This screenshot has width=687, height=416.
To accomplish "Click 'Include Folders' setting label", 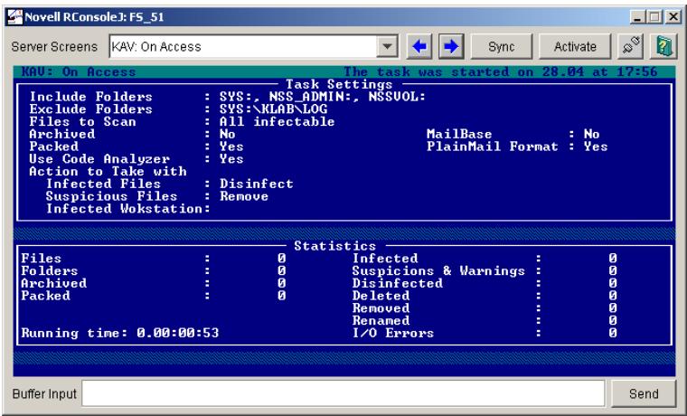I will [x=90, y=97].
